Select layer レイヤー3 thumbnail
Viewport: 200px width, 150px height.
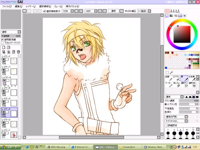tap(14, 124)
